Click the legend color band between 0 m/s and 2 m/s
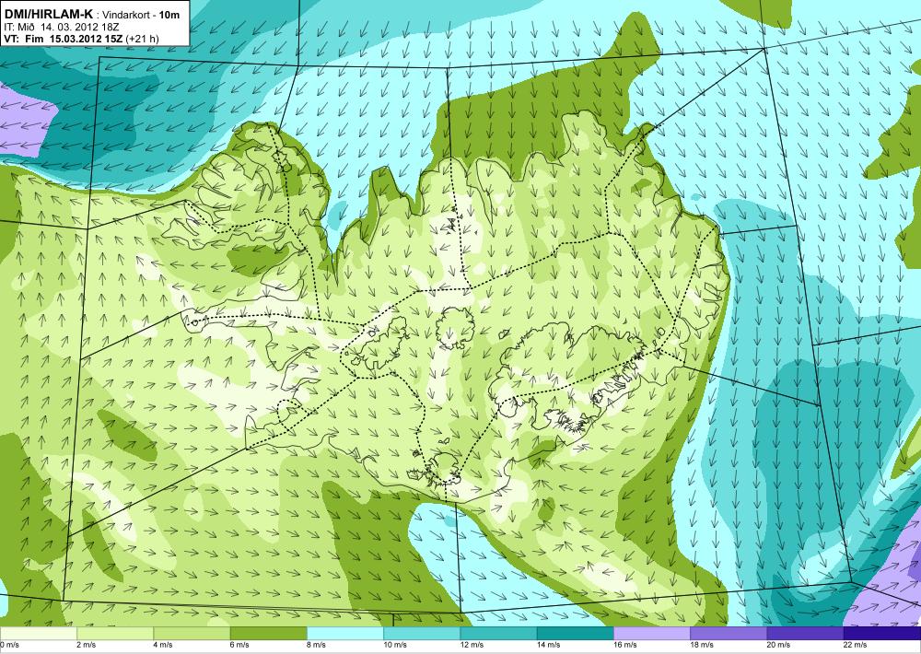This screenshot has height=654, width=921. coord(38,634)
